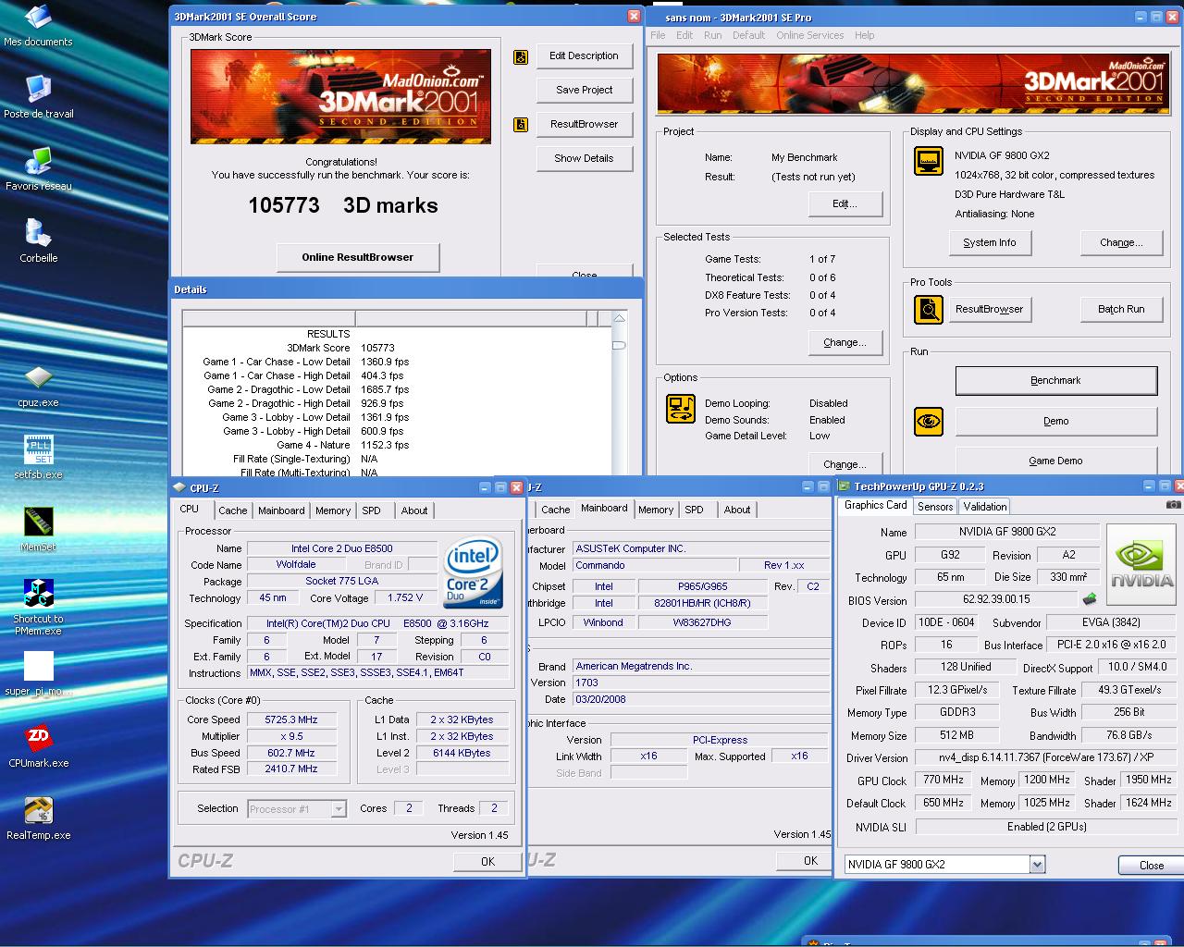Click Change button under Display and CPU Settings

click(1121, 242)
